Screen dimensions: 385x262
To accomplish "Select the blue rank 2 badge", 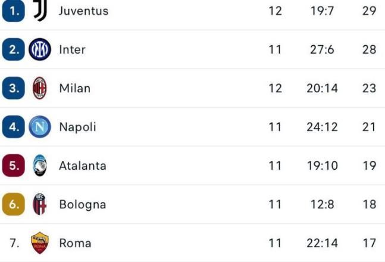I will pyautogui.click(x=14, y=49).
